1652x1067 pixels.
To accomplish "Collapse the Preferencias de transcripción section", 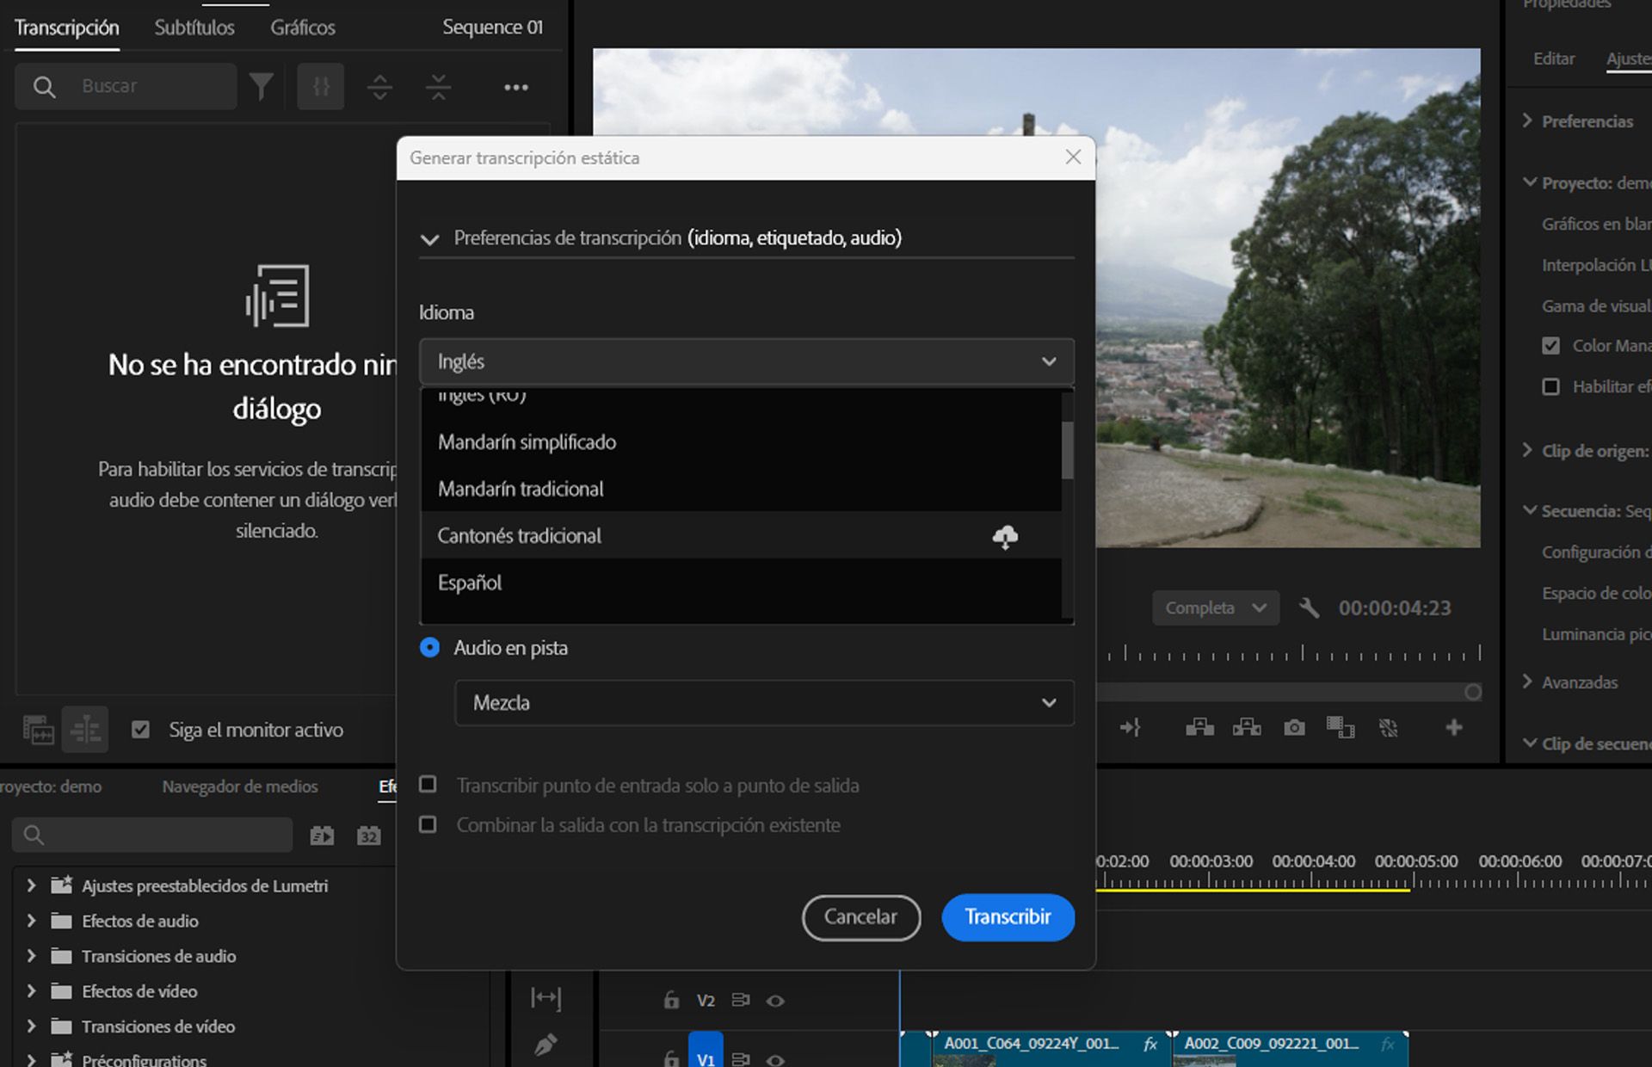I will (x=429, y=238).
